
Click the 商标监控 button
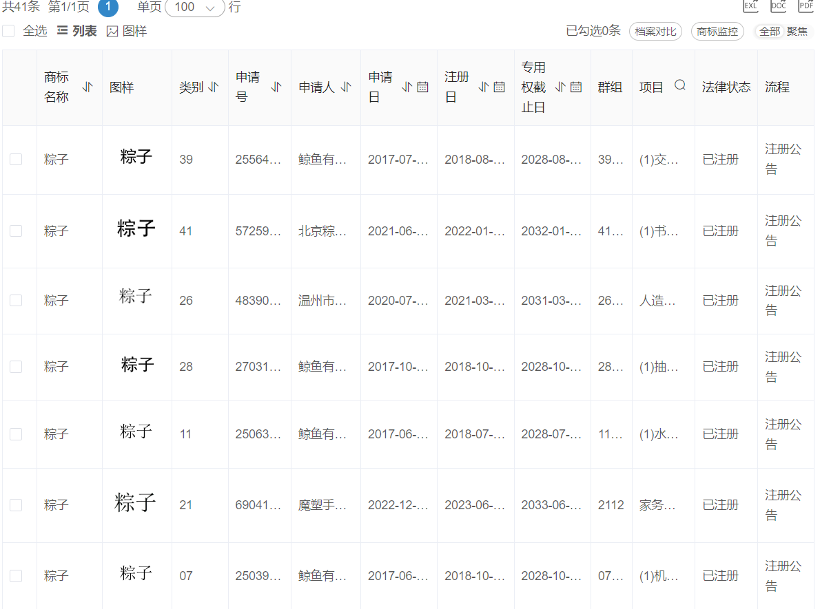(x=717, y=32)
